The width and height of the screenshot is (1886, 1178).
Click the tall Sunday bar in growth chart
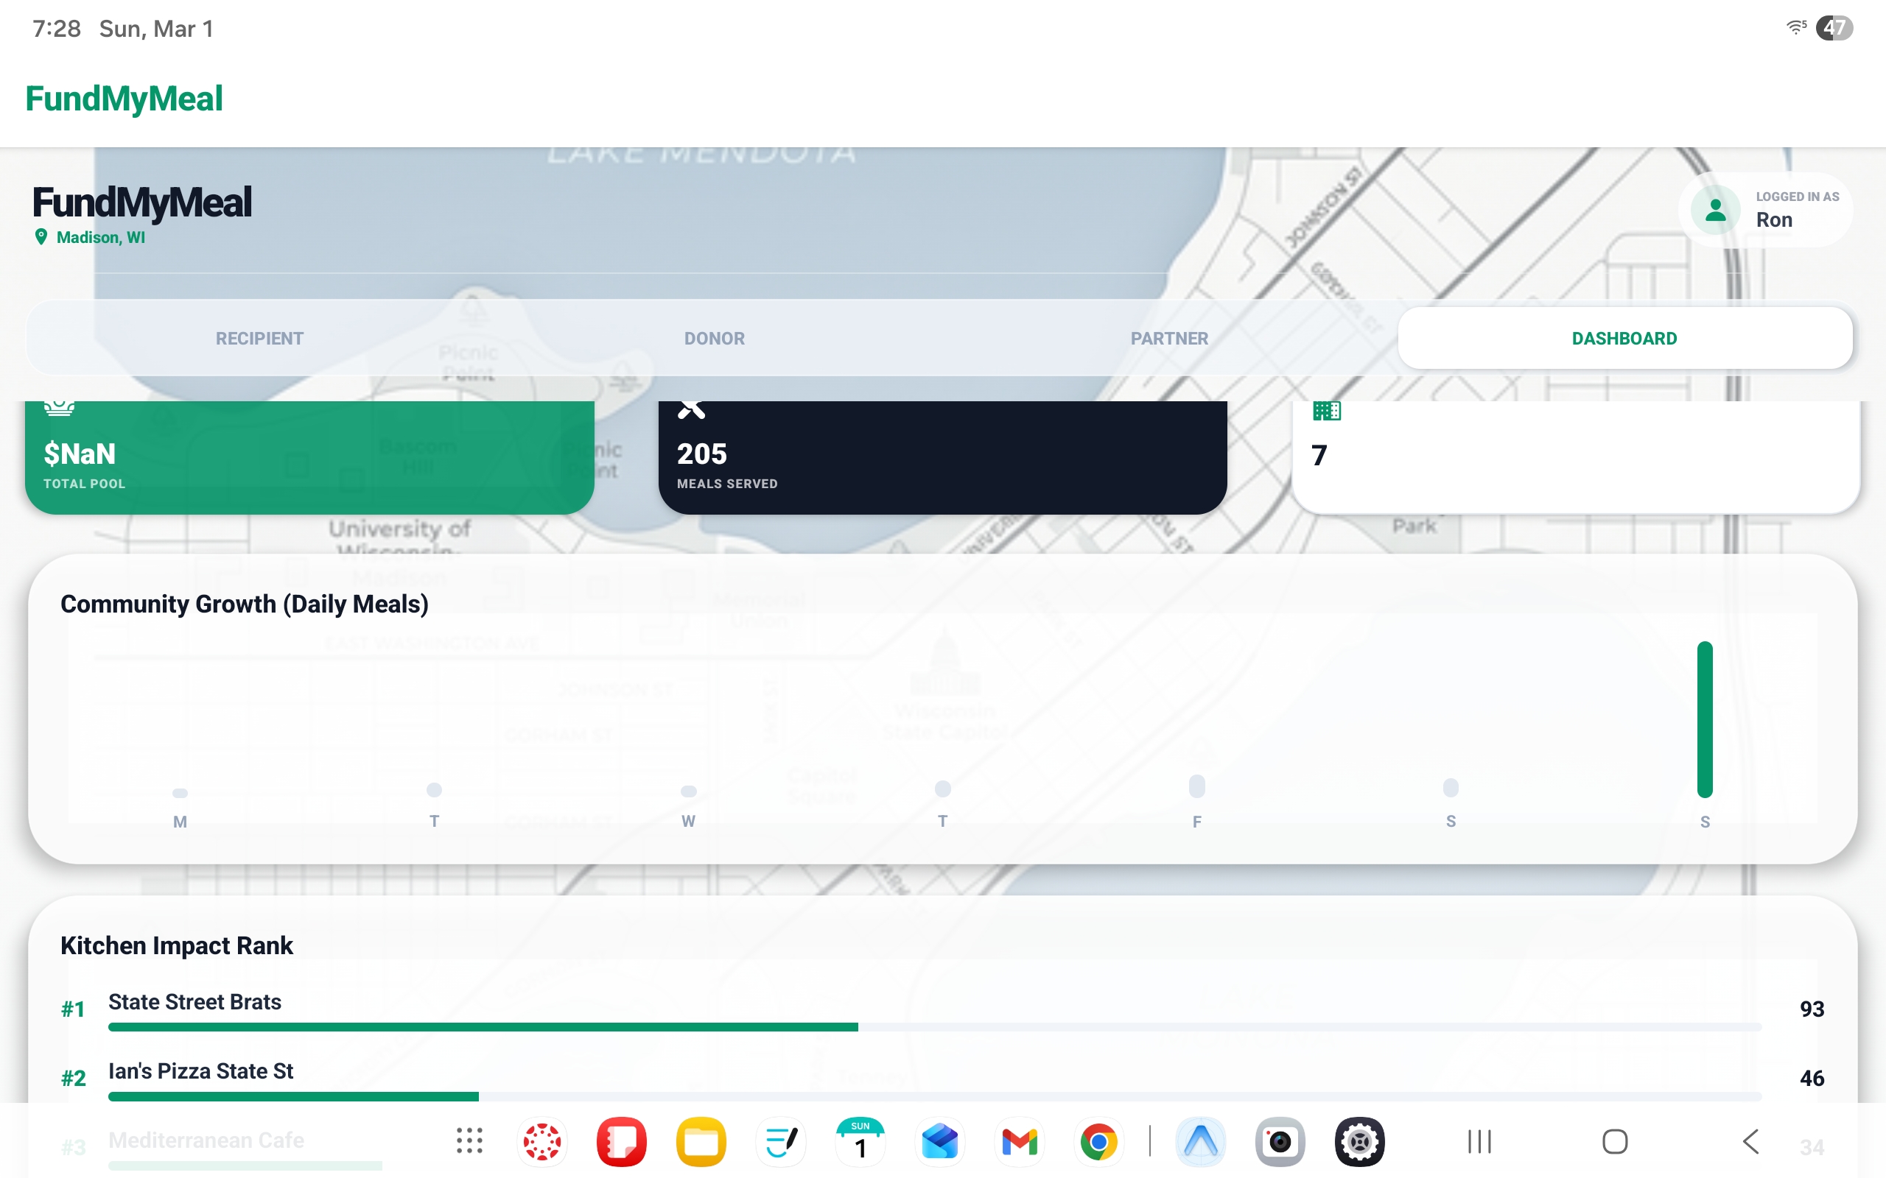coord(1705,719)
